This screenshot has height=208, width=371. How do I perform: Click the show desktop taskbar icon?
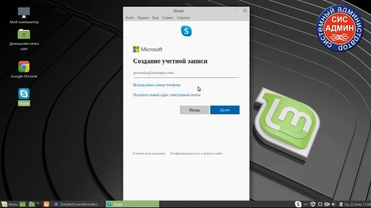[23, 204]
